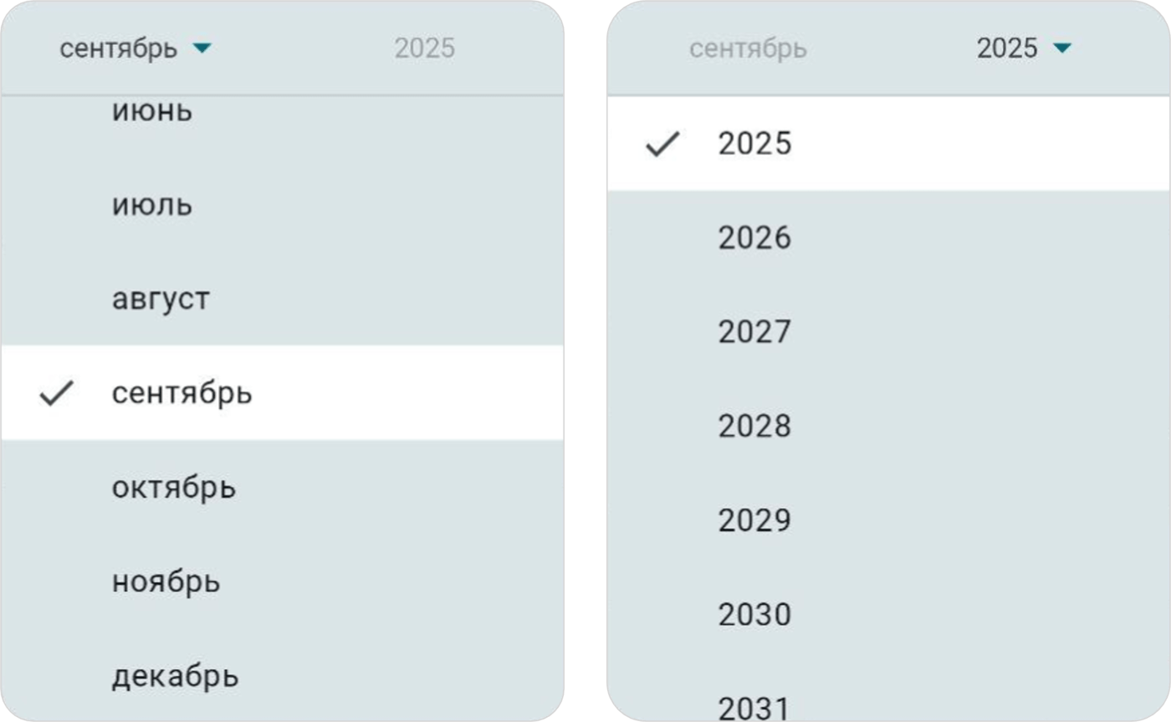Select the highlighted сентябрь month option
This screenshot has width=1171, height=722.
pos(182,393)
